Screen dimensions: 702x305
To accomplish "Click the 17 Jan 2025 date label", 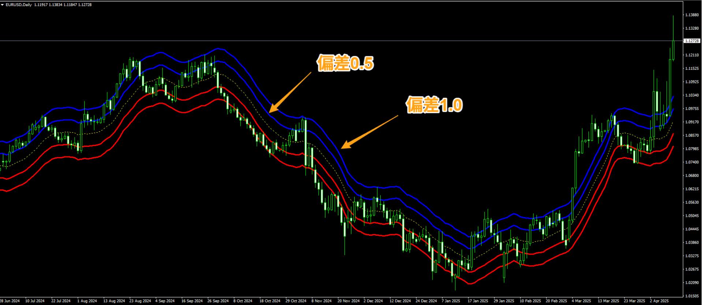I will (x=478, y=301).
